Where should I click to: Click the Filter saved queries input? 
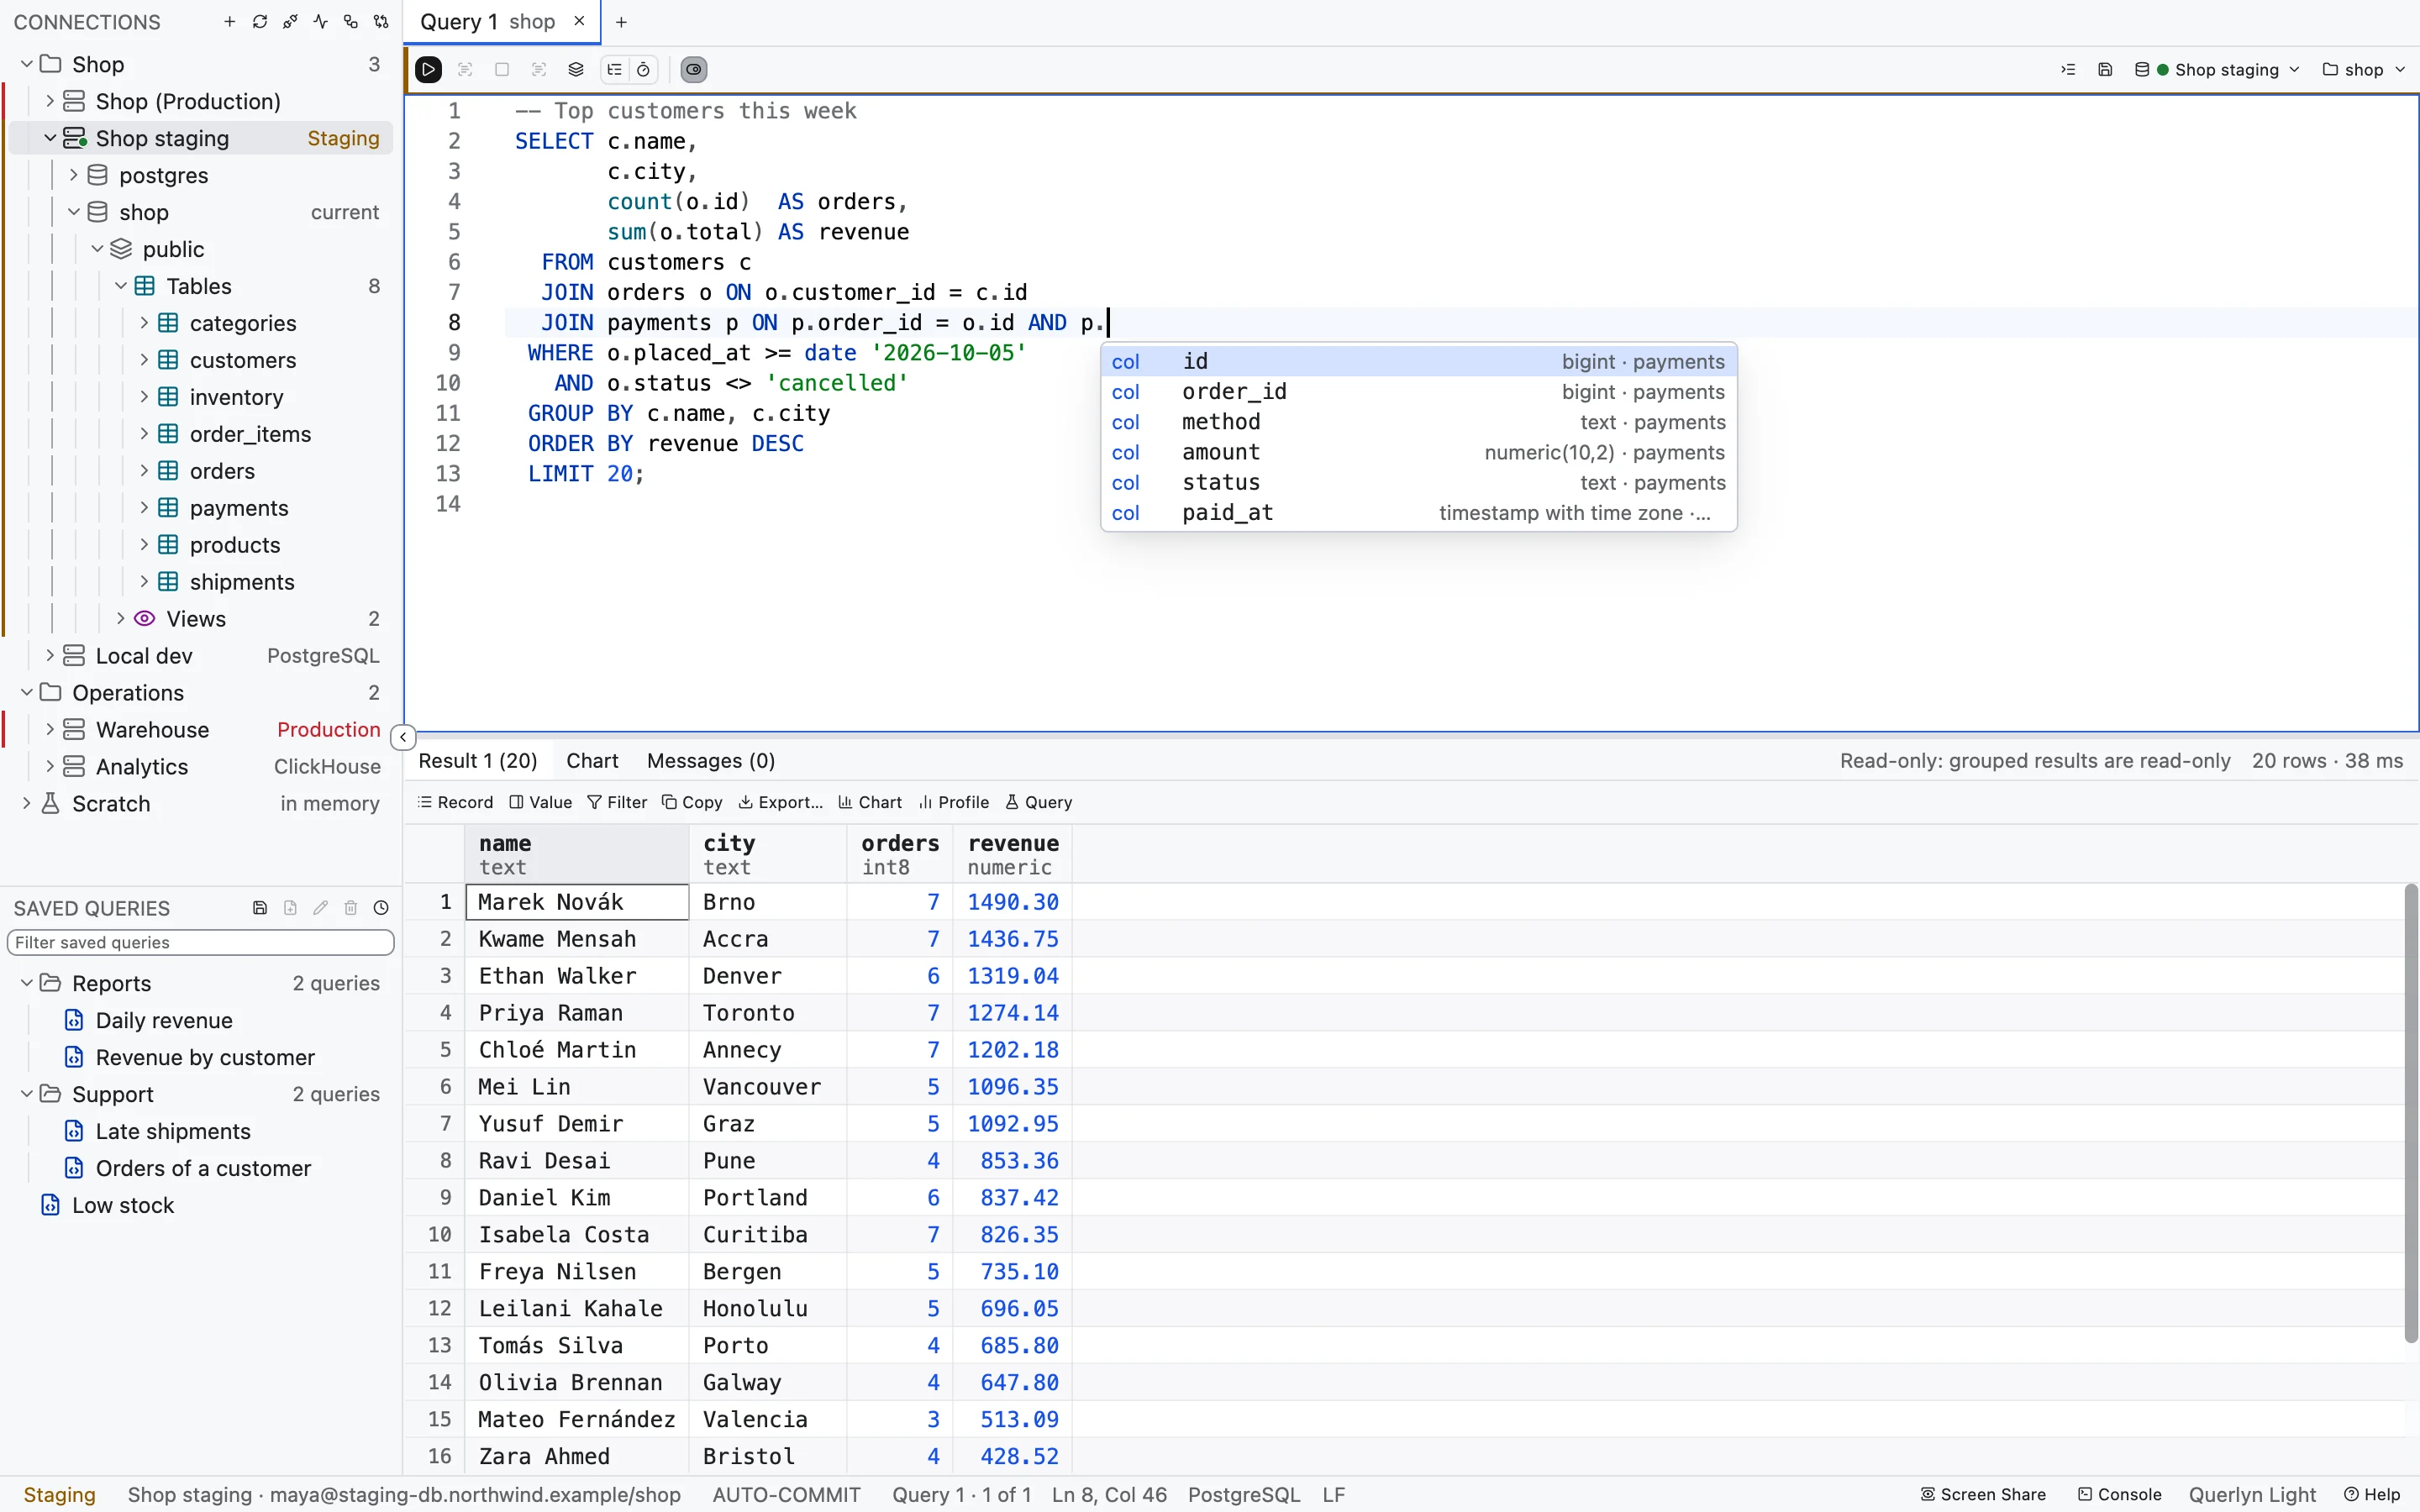[x=201, y=943]
